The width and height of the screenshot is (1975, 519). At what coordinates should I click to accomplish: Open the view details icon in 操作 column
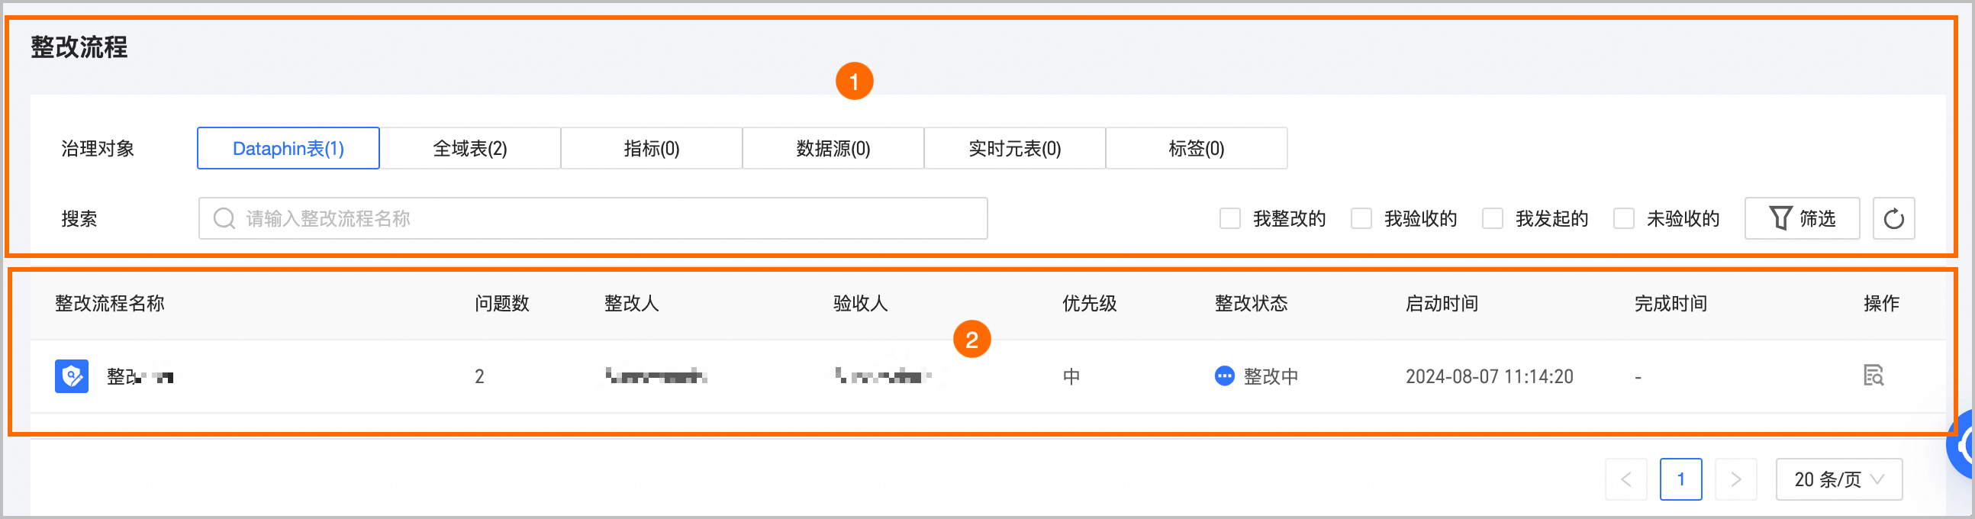1873,376
